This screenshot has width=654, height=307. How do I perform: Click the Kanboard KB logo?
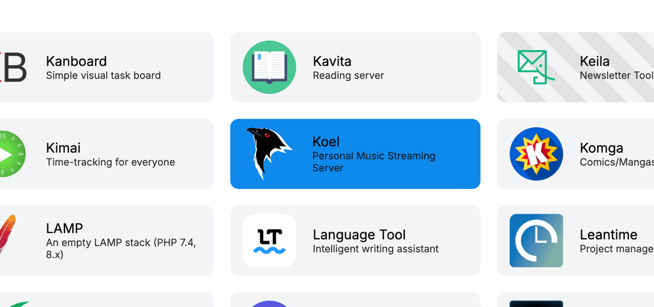[13, 67]
